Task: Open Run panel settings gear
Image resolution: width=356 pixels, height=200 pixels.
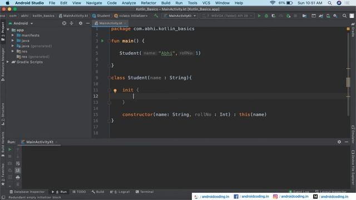Action: click(x=339, y=142)
